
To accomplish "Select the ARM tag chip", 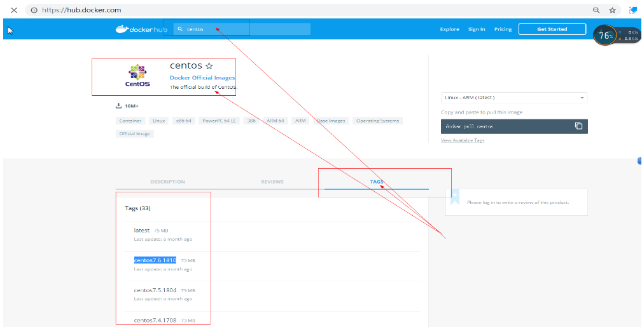I will [300, 121].
